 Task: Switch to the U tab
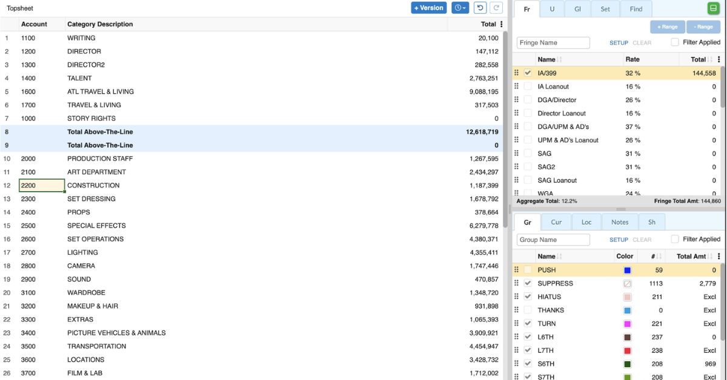tap(552, 9)
